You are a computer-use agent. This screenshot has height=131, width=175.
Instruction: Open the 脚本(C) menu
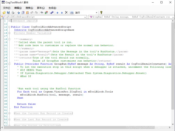pos(41,8)
